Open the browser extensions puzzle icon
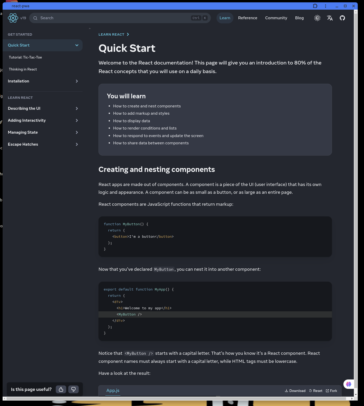364x406 pixels. pos(315,6)
